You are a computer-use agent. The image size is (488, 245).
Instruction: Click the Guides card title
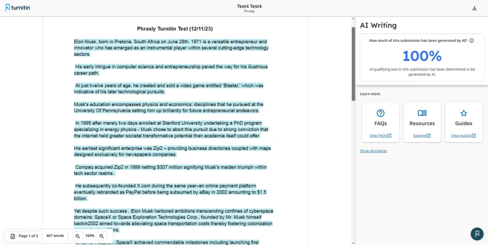[x=463, y=123]
